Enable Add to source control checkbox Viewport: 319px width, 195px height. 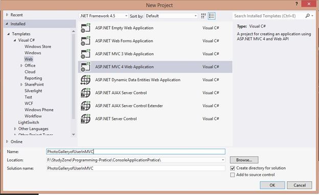[233, 175]
